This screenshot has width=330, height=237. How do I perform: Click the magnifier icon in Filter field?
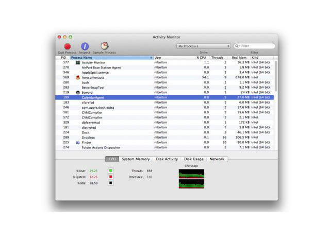coord(237,46)
